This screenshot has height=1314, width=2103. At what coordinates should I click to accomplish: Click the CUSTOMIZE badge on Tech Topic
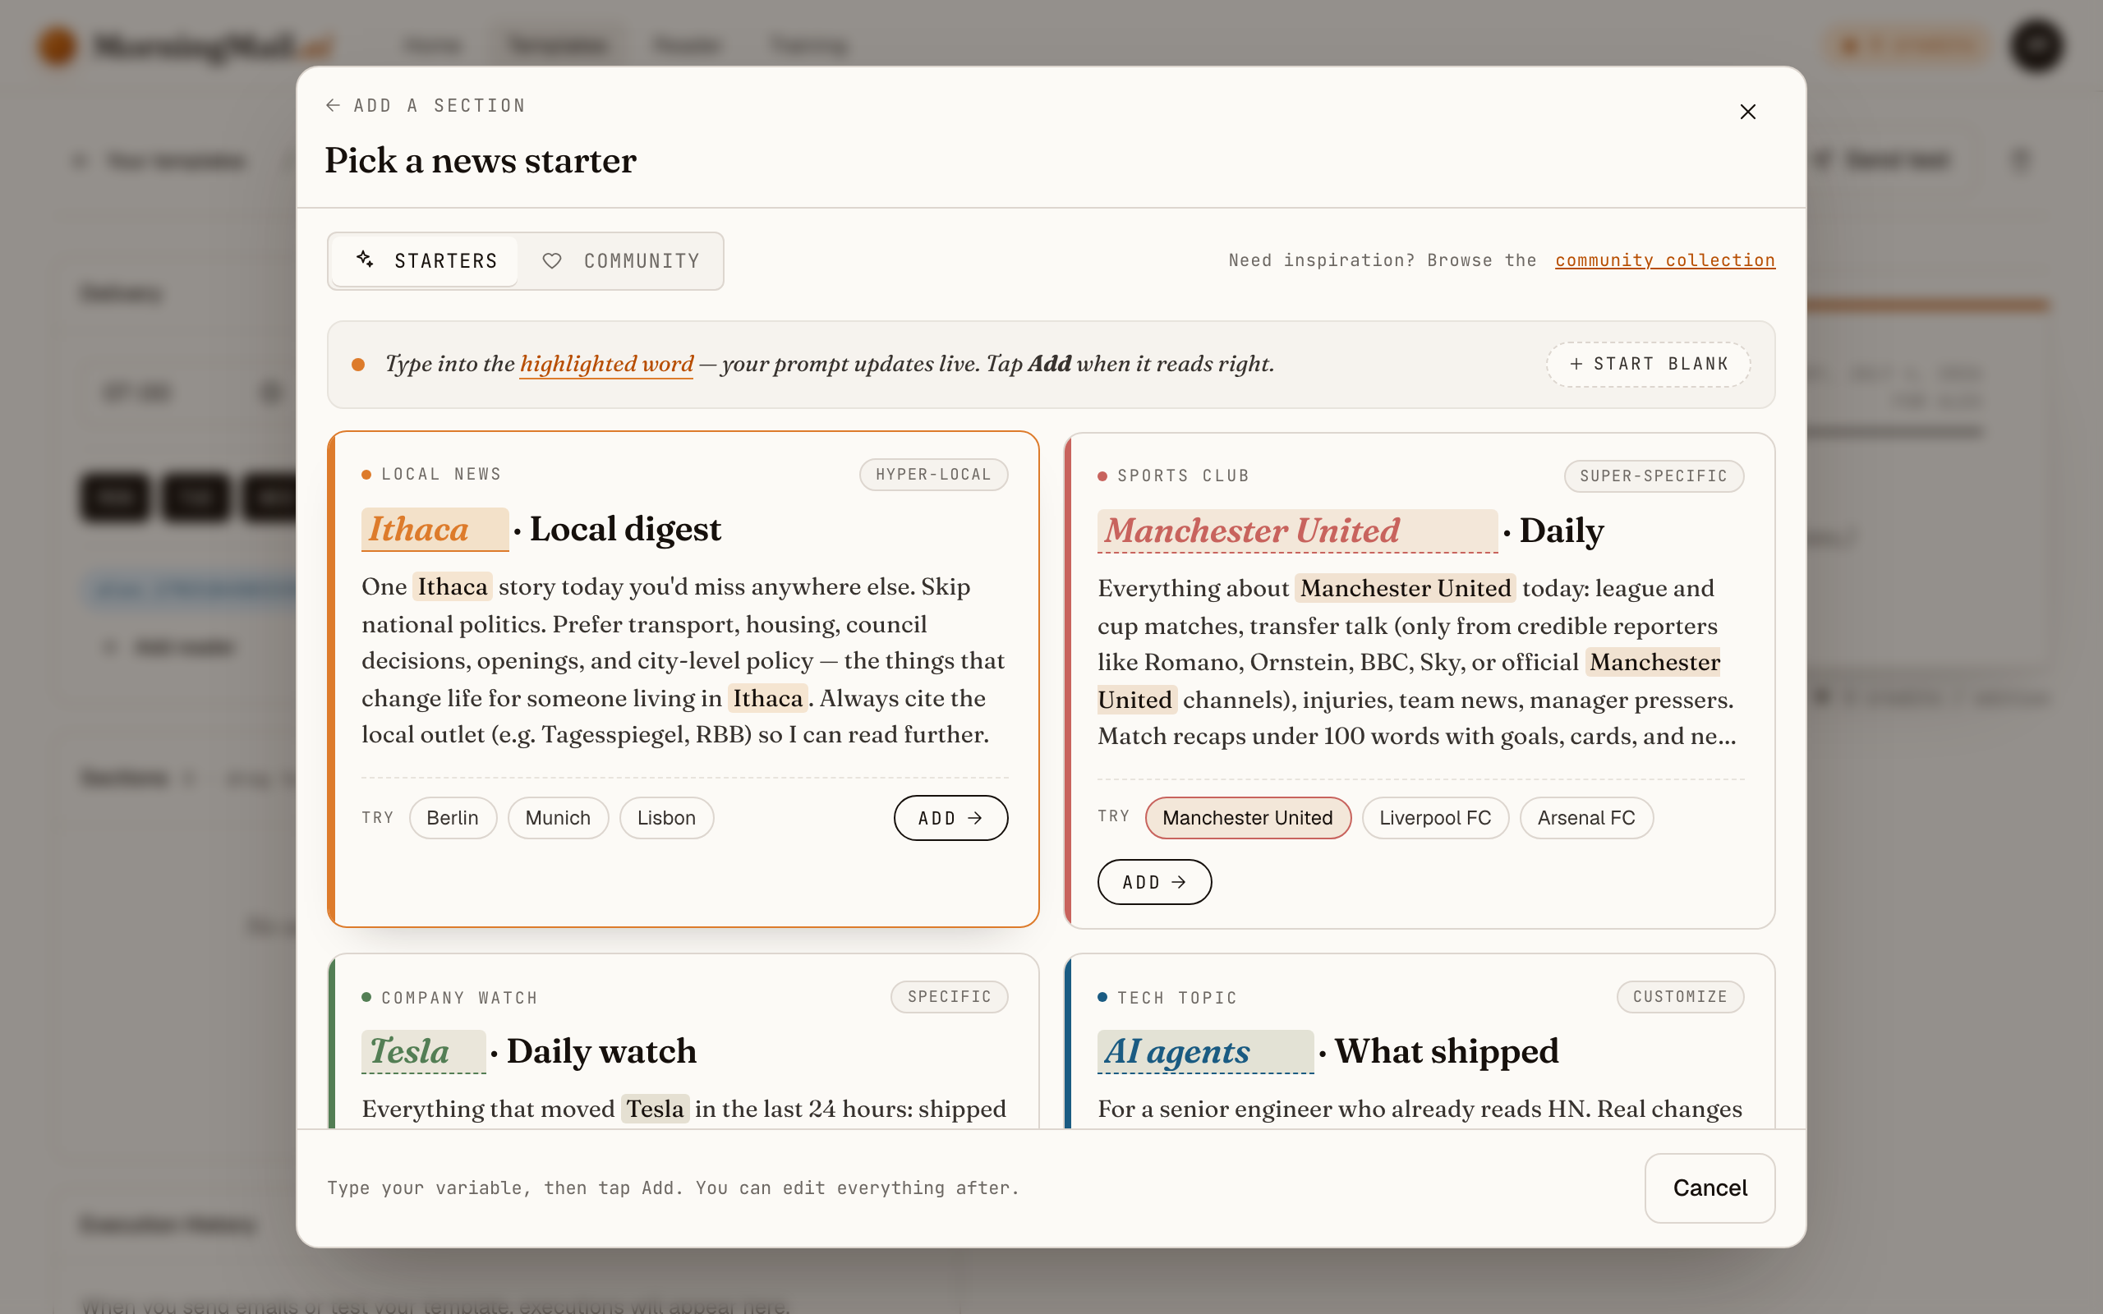click(1680, 997)
